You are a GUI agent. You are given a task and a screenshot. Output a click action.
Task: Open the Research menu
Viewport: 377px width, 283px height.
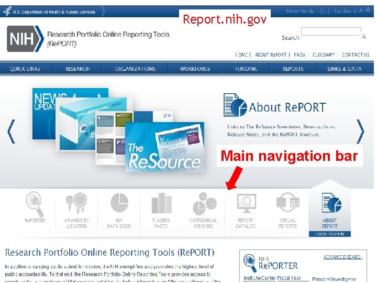coord(77,69)
